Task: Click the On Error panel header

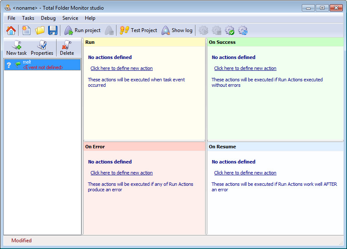Action: pos(144,147)
